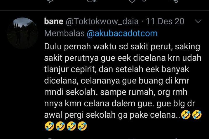
Task: Select the laughing emojis after the word celana
Action: 191,115
